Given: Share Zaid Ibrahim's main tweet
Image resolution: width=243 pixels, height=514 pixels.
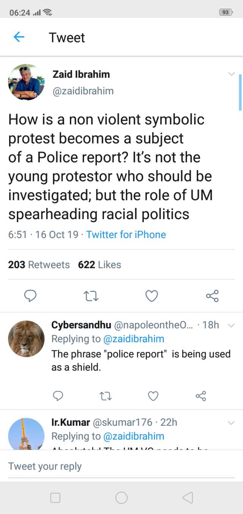Looking at the screenshot, I should 212,296.
